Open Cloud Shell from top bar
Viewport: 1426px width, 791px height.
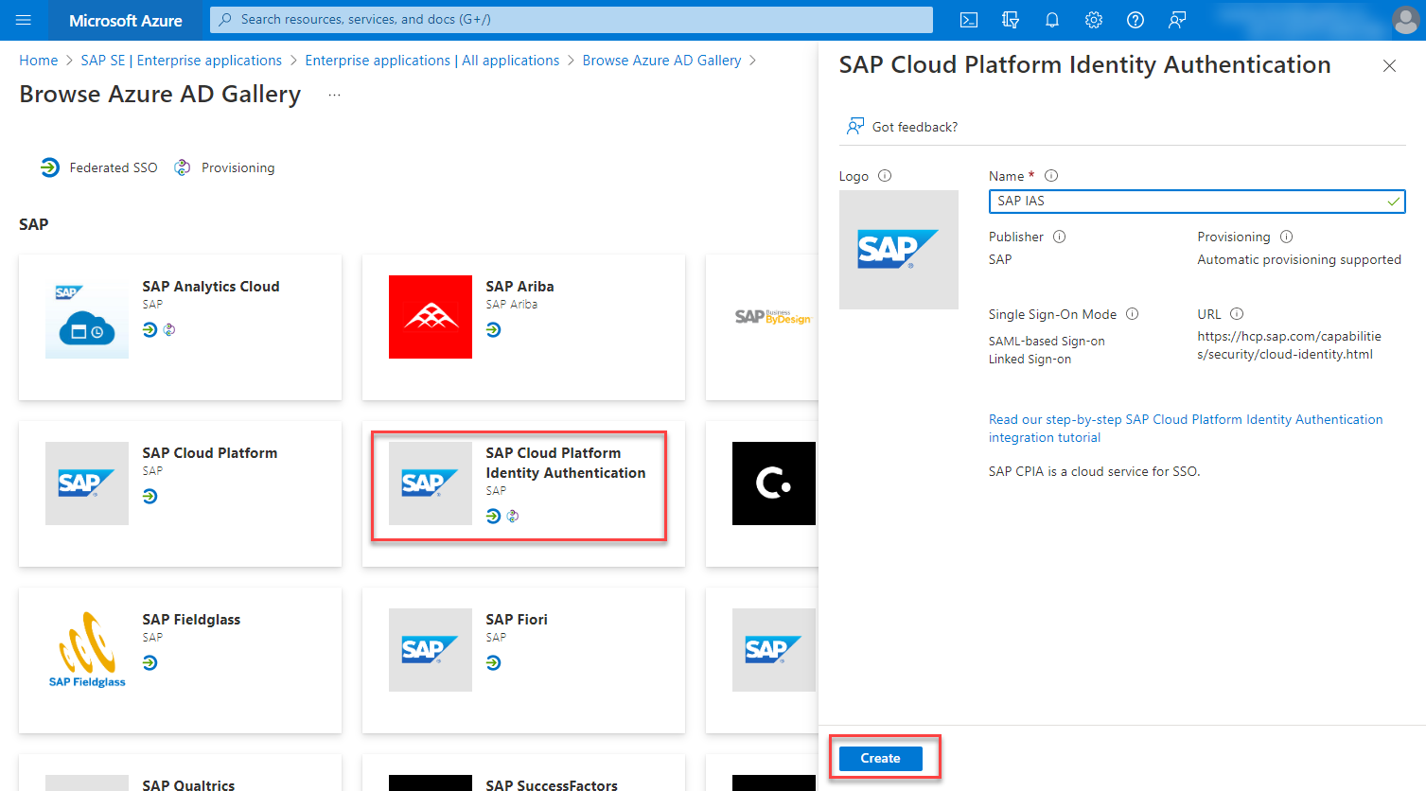[969, 20]
